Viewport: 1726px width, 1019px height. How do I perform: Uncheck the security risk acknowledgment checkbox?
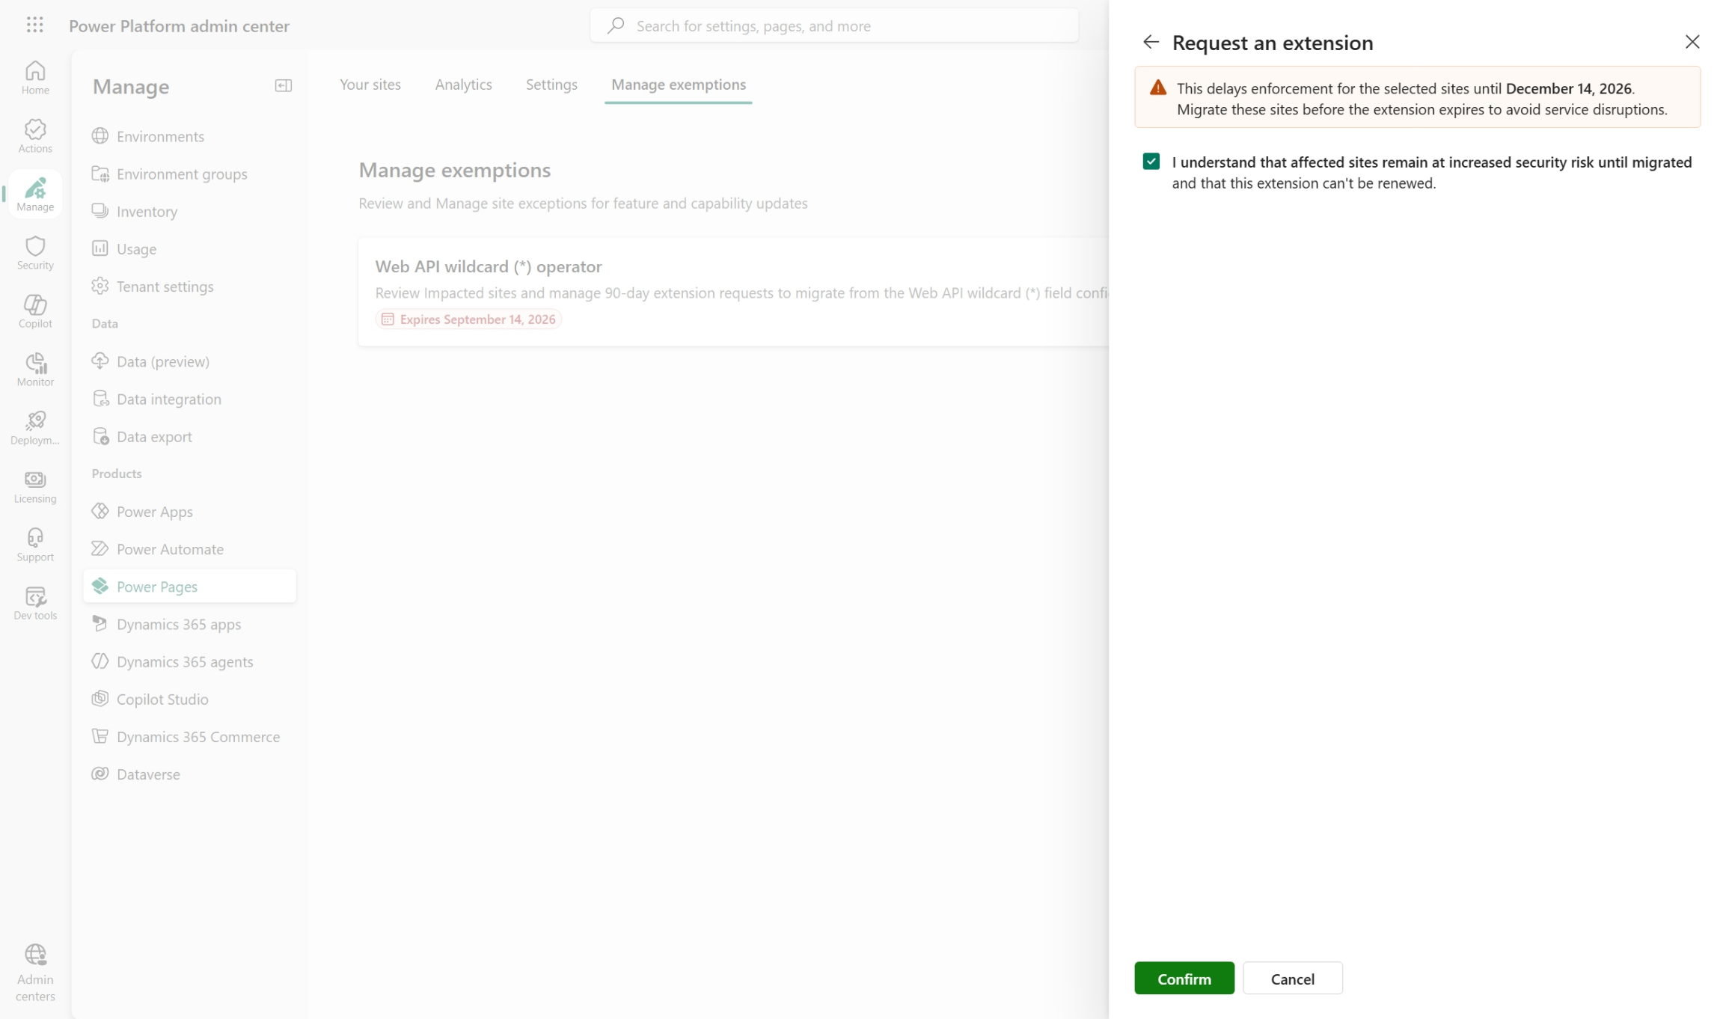(1151, 162)
